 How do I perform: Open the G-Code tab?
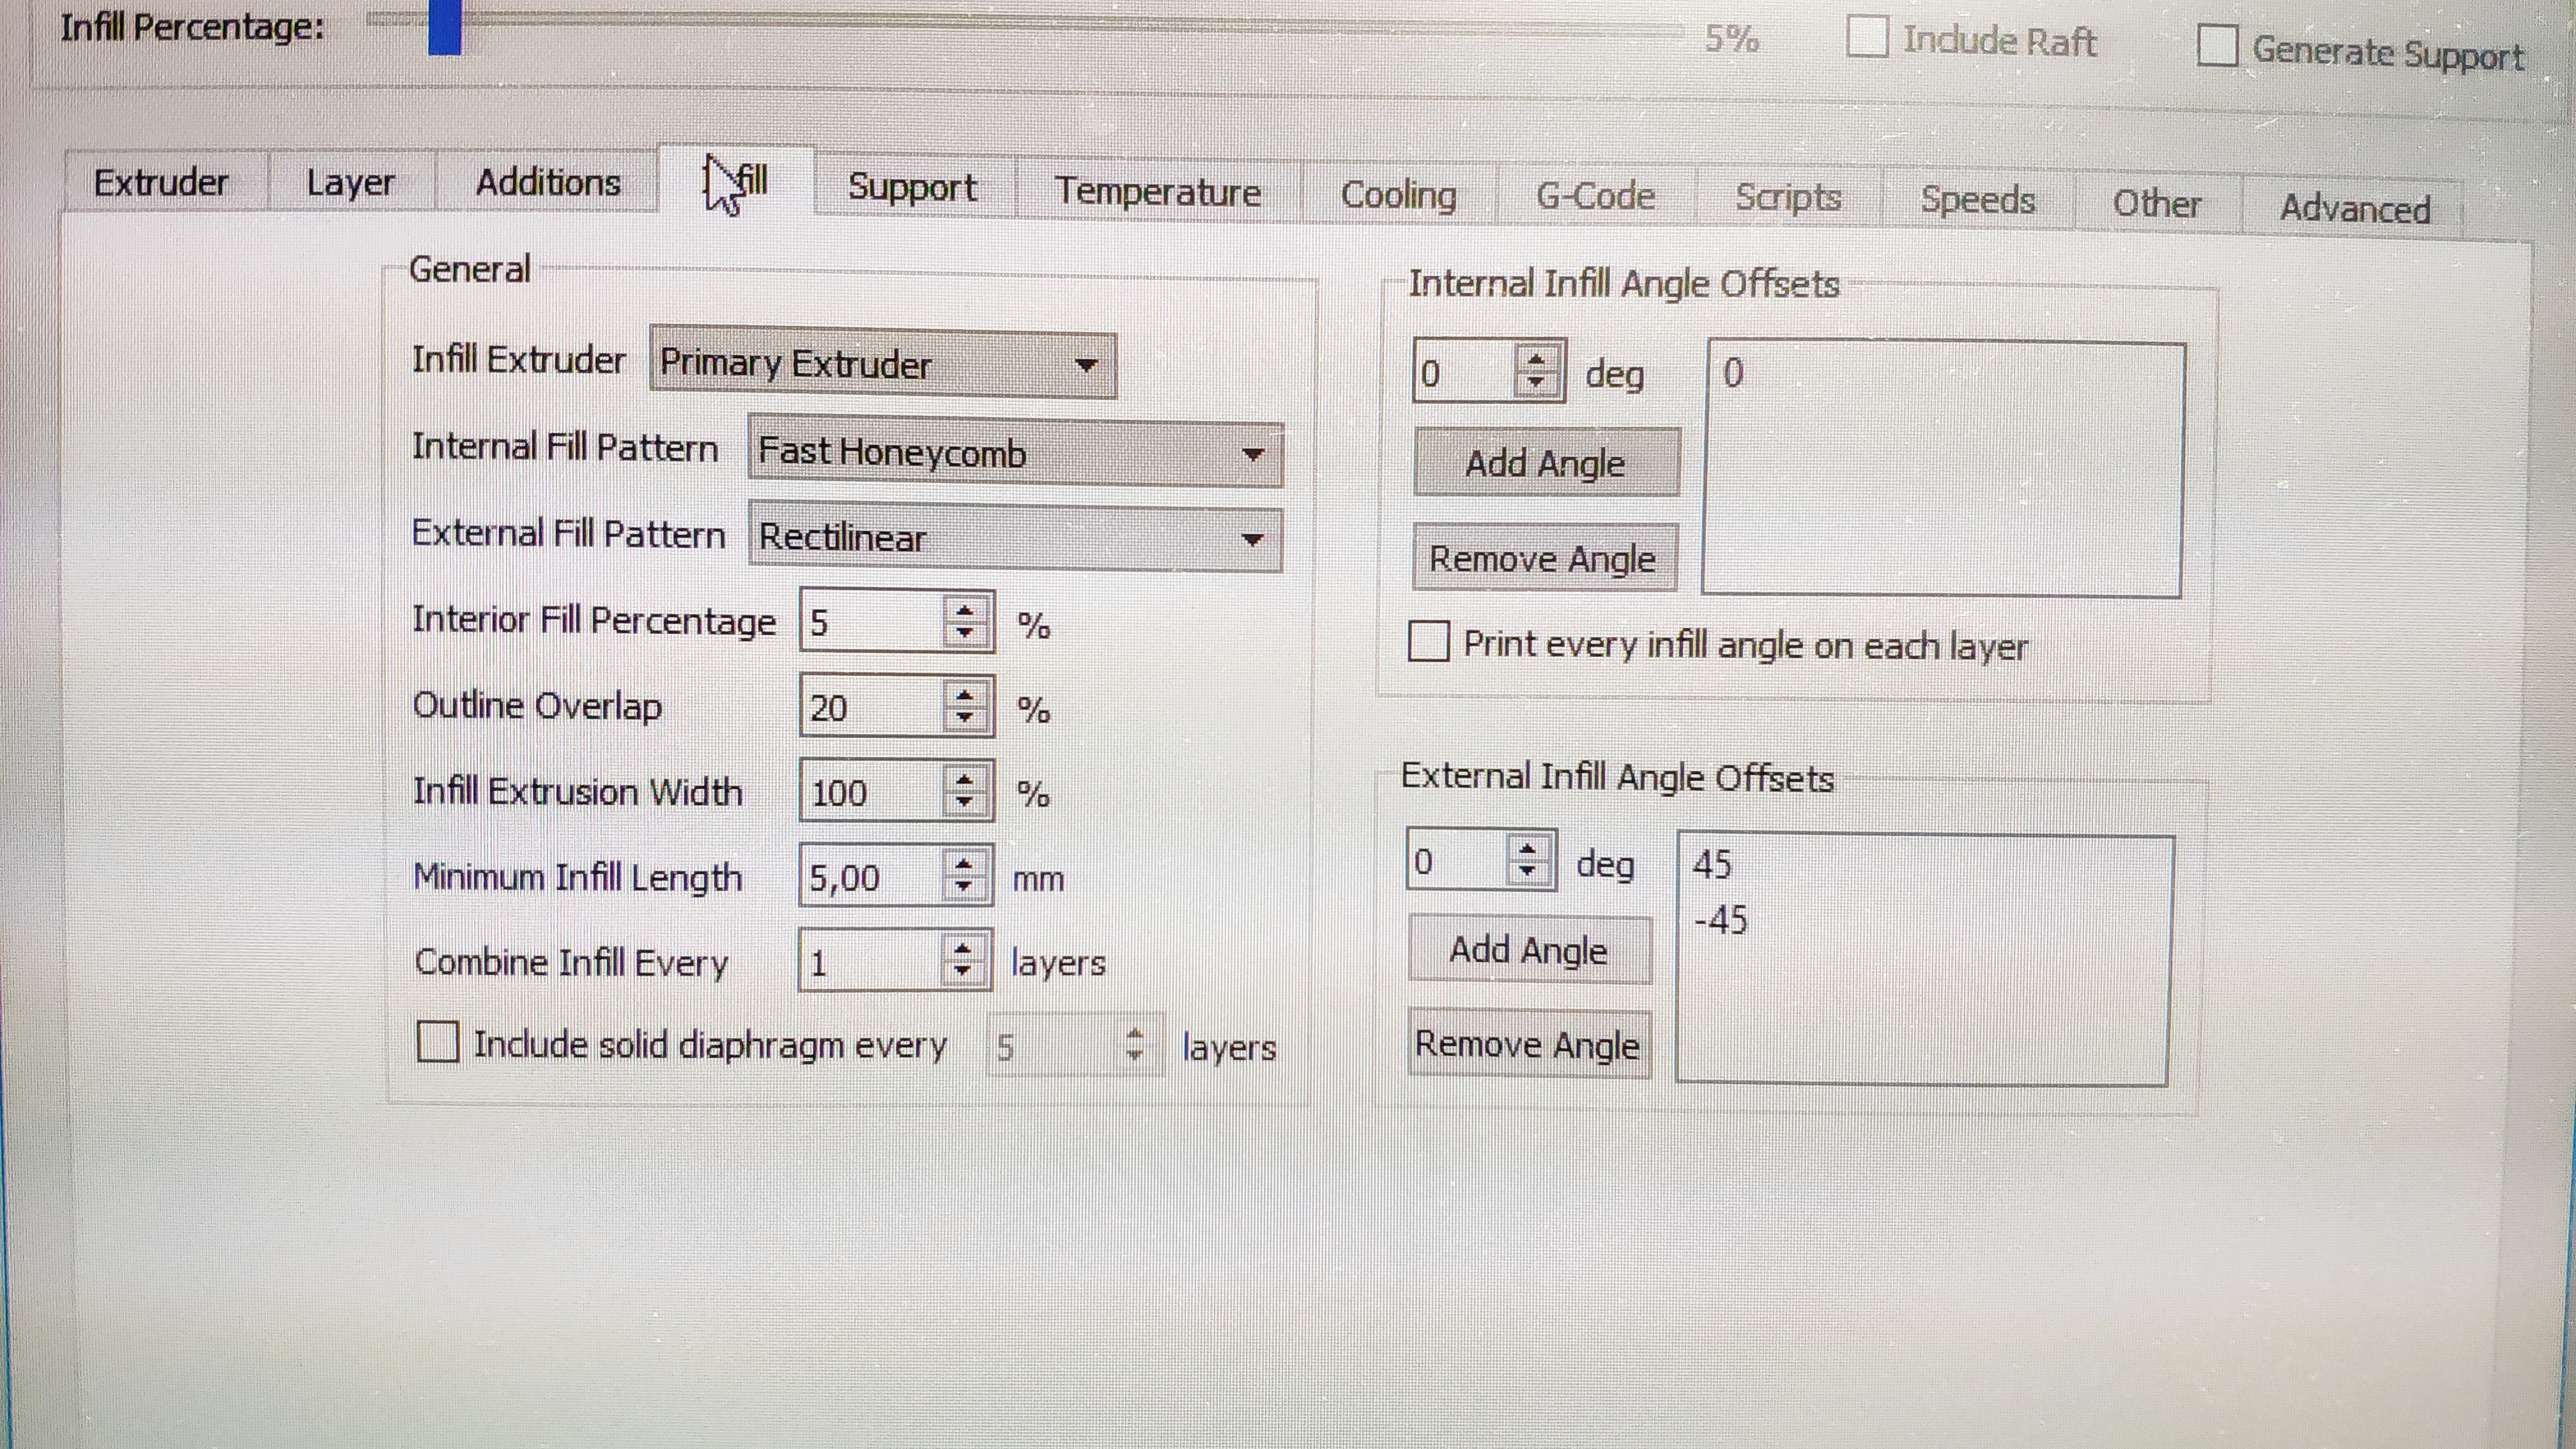pyautogui.click(x=1594, y=196)
